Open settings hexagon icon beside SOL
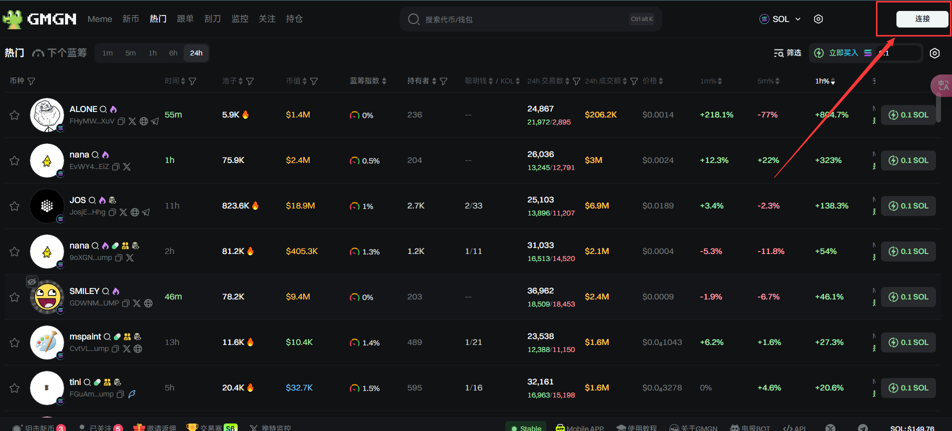The image size is (952, 431). (818, 19)
